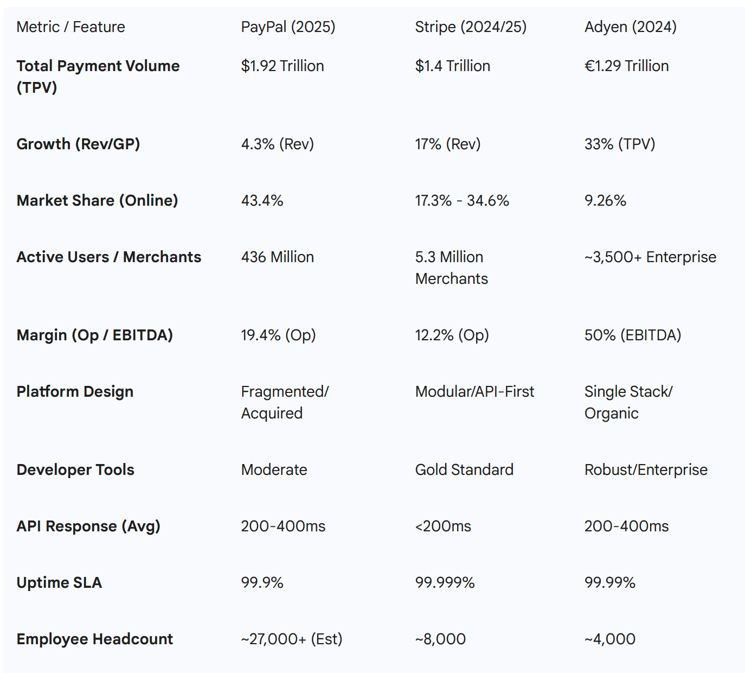The width and height of the screenshot is (745, 673).
Task: Click the Growth (Rev/GP) row label
Action: (x=78, y=144)
